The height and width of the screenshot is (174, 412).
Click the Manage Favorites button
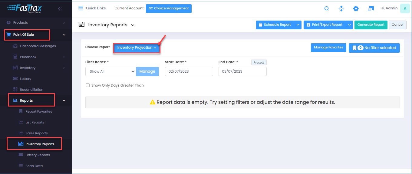tap(328, 48)
